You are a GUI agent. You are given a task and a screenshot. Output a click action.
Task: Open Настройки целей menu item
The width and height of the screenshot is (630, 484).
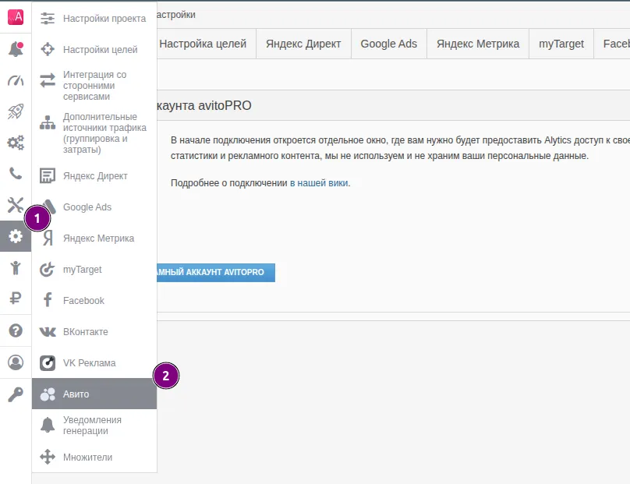point(94,49)
